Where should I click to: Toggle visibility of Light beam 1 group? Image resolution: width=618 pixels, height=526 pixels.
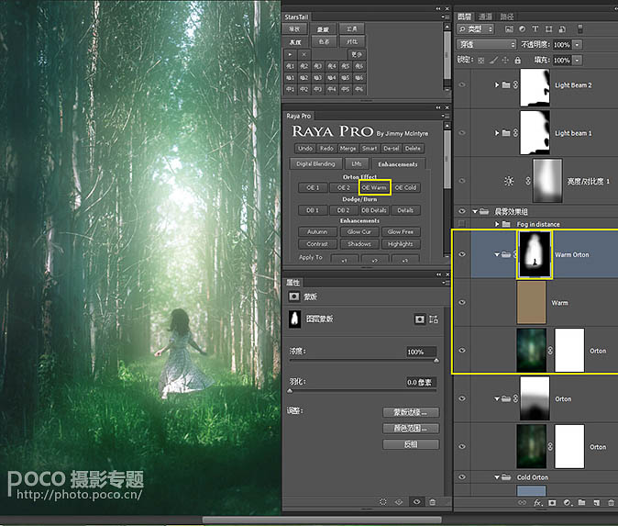click(x=462, y=133)
